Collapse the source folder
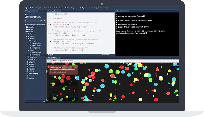Viewport: 204px width, 117px height. click(25, 31)
